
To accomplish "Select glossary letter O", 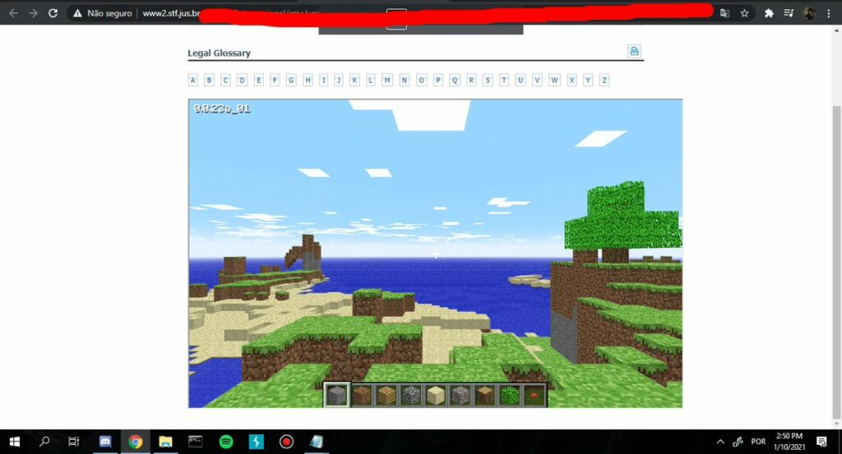I will tap(422, 80).
